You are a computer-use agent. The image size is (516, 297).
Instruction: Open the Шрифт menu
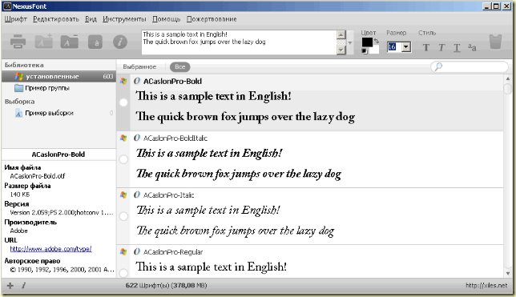click(15, 19)
